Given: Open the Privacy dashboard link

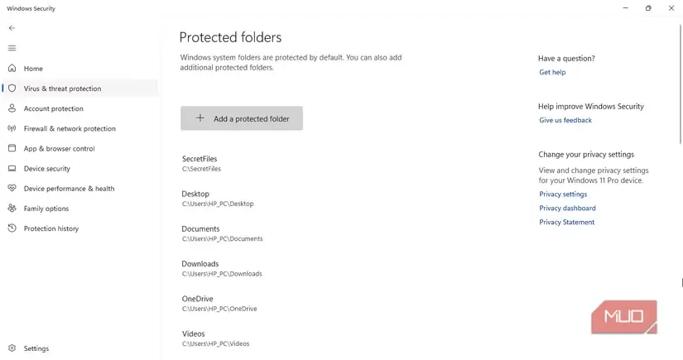Looking at the screenshot, I should [567, 208].
